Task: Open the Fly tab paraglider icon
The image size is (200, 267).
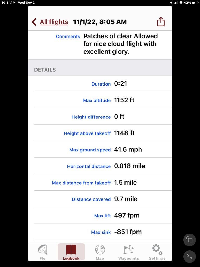Action: tap(42, 250)
